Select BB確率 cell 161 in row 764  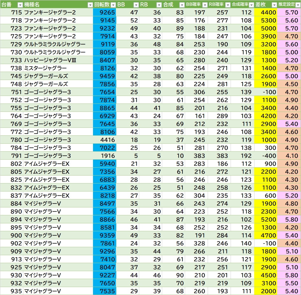point(197,116)
